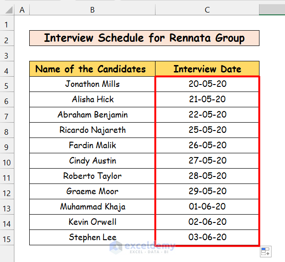Select the Muhammad Khaja cell

coord(92,207)
